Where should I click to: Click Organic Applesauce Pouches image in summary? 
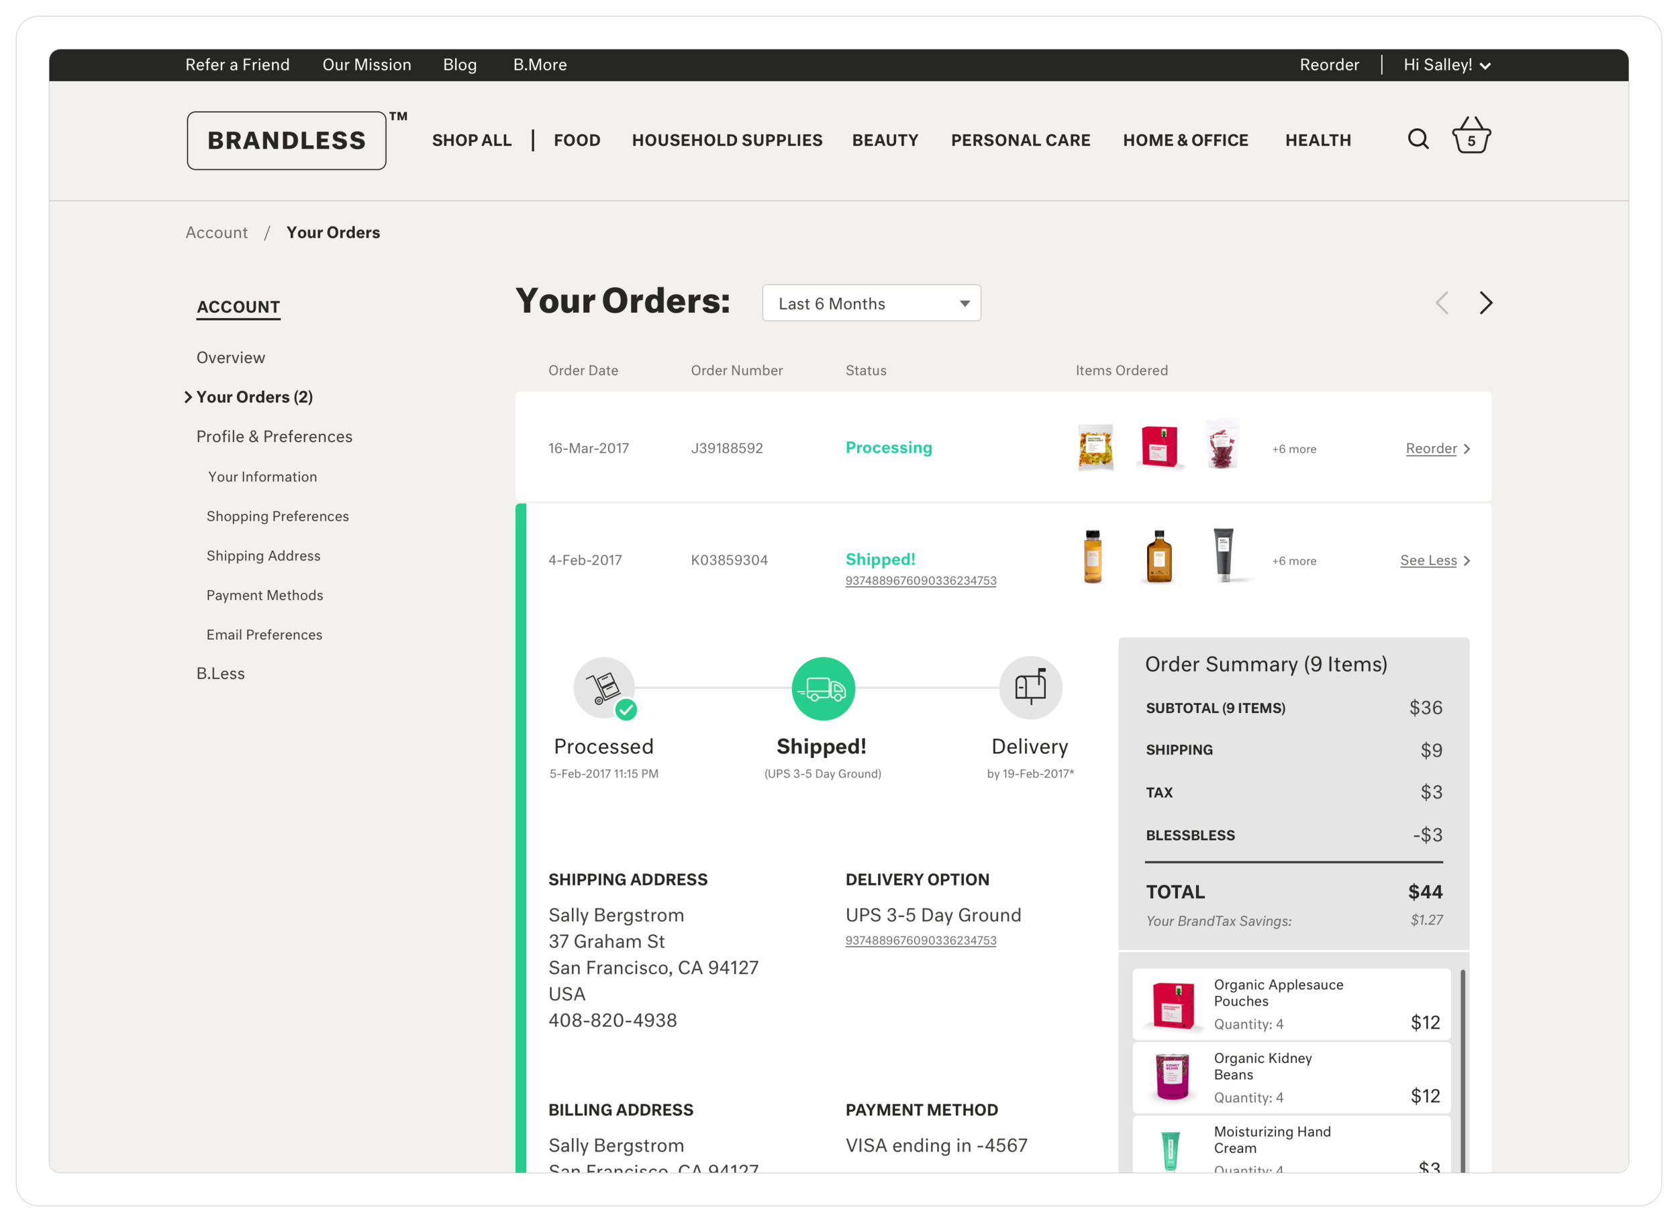[1173, 1005]
